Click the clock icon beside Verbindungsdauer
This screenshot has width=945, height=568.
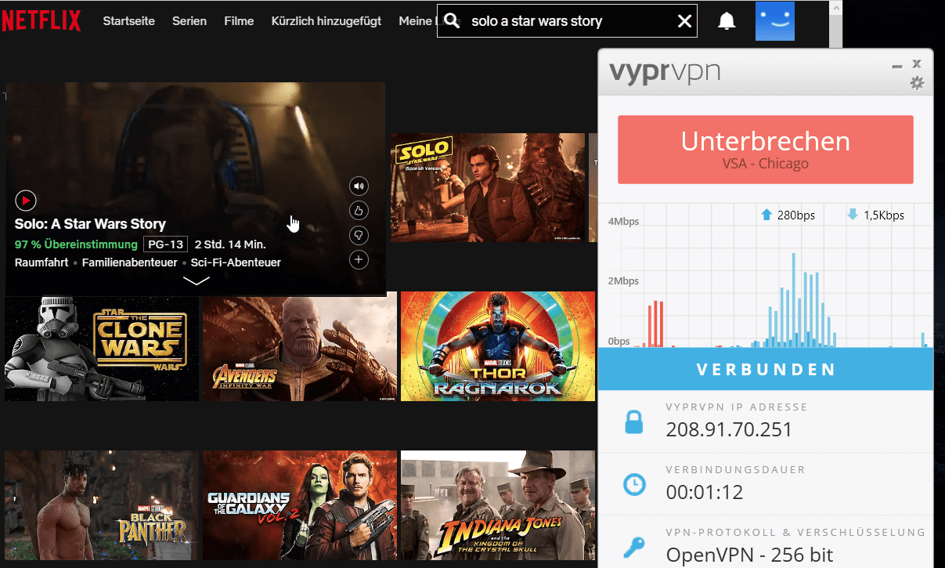point(633,484)
